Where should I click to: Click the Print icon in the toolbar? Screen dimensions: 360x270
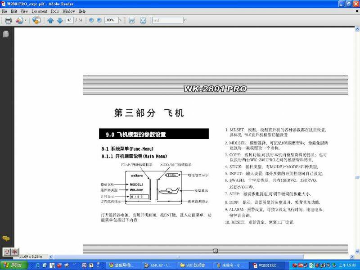pyautogui.click(x=8, y=20)
